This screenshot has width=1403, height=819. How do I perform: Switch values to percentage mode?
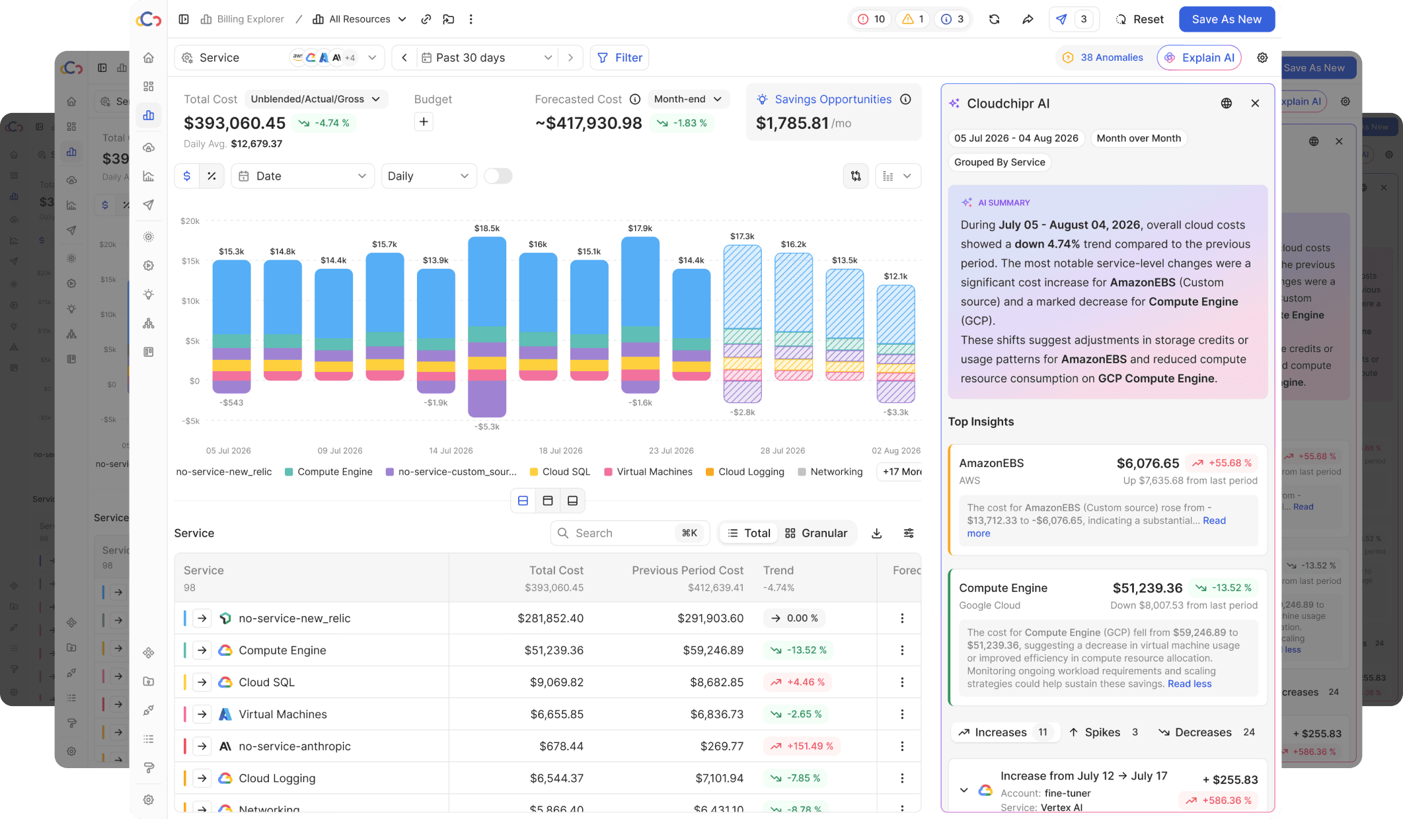point(211,176)
